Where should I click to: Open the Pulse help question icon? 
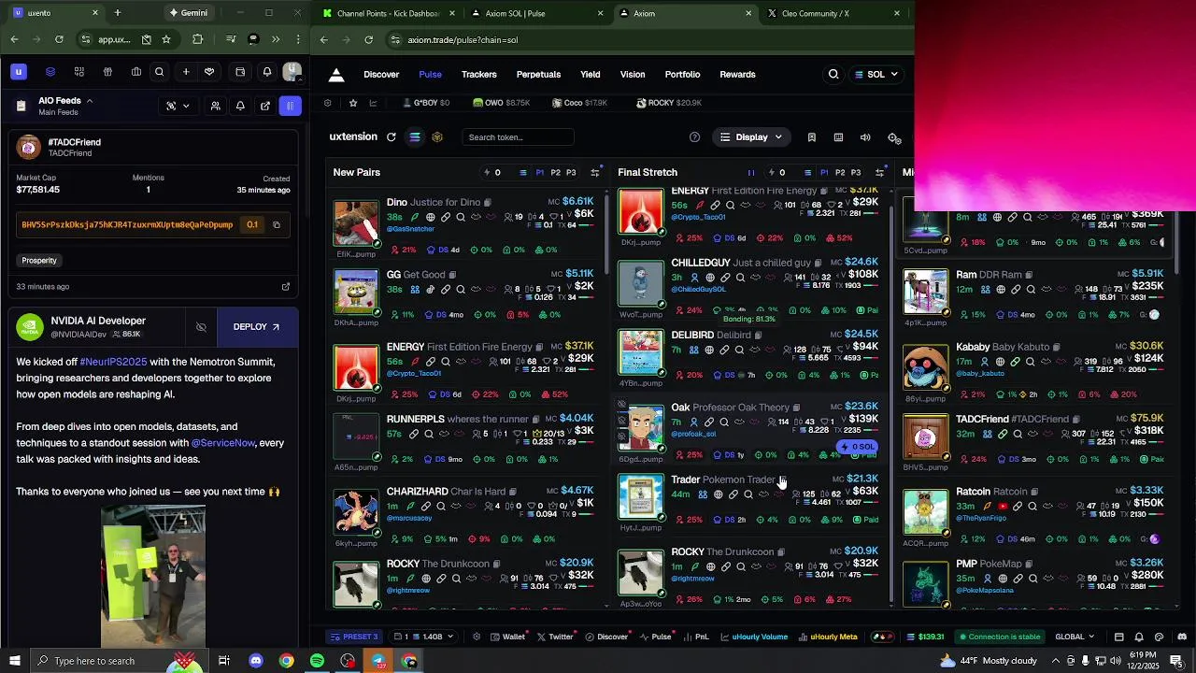click(x=694, y=137)
